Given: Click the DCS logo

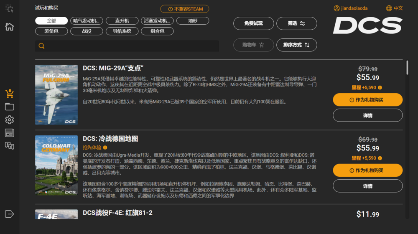Looking at the screenshot, I should click(x=367, y=25).
